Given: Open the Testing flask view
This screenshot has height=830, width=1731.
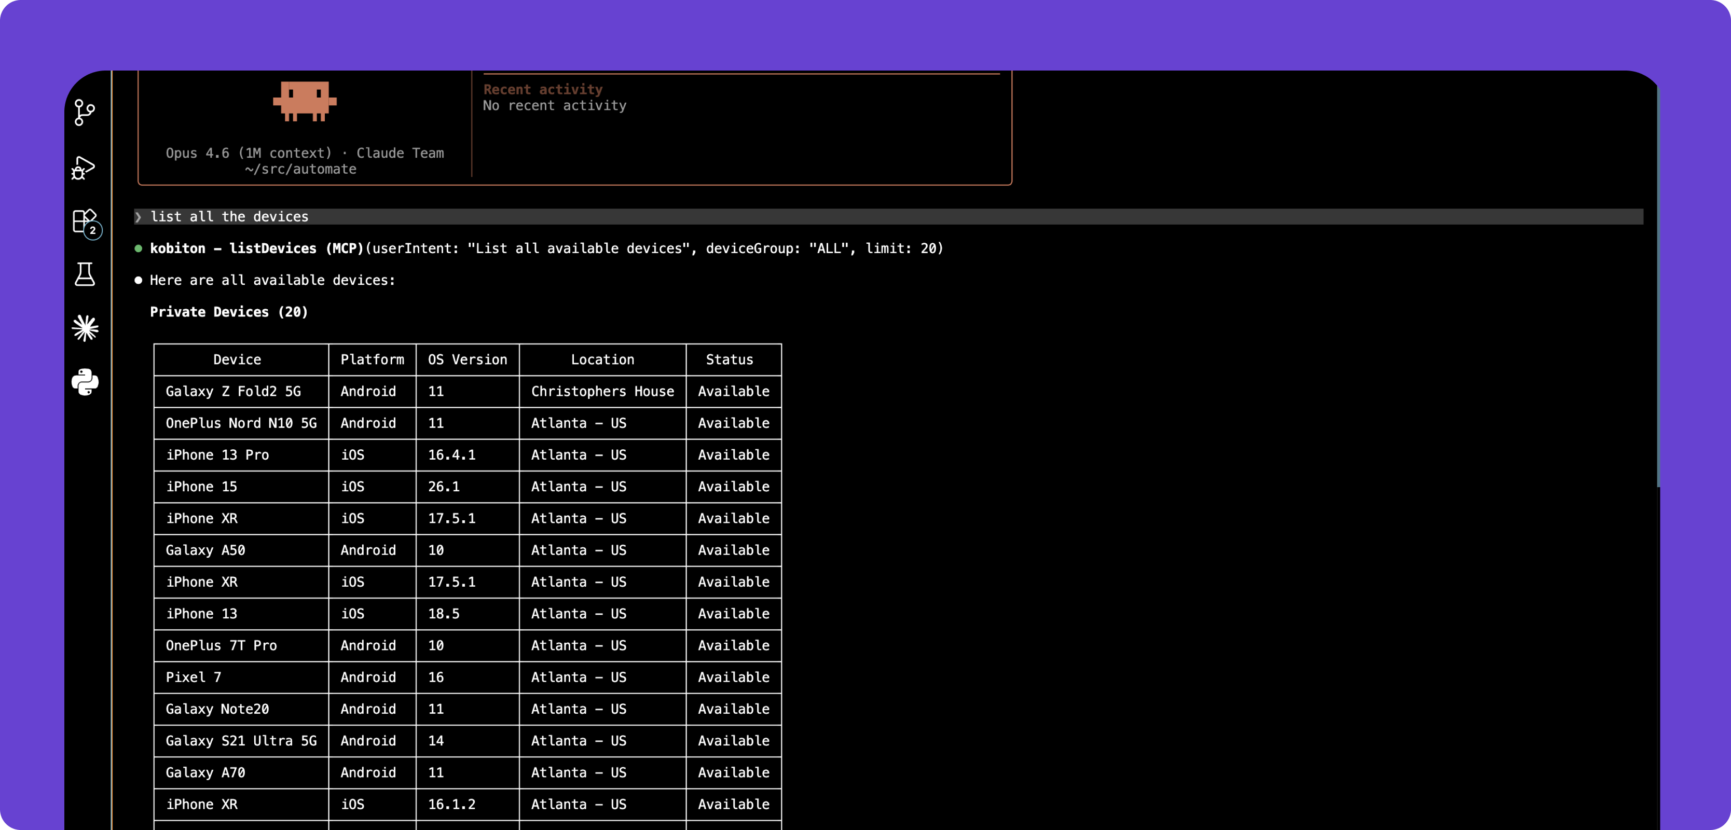Looking at the screenshot, I should point(85,274).
